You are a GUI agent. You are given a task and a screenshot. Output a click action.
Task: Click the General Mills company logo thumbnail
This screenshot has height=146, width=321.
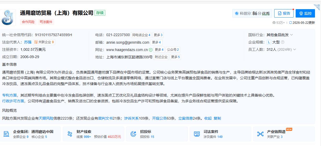pos(8,17)
